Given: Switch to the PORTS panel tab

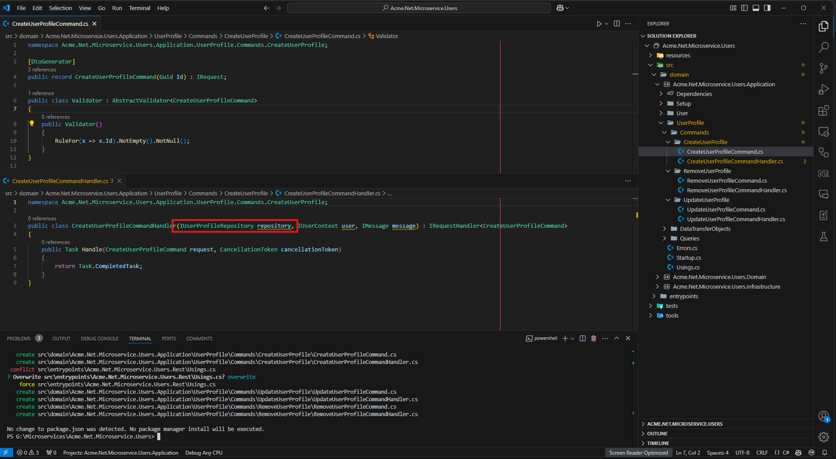Looking at the screenshot, I should pos(169,339).
